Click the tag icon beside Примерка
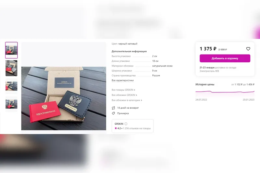 click(x=113, y=113)
